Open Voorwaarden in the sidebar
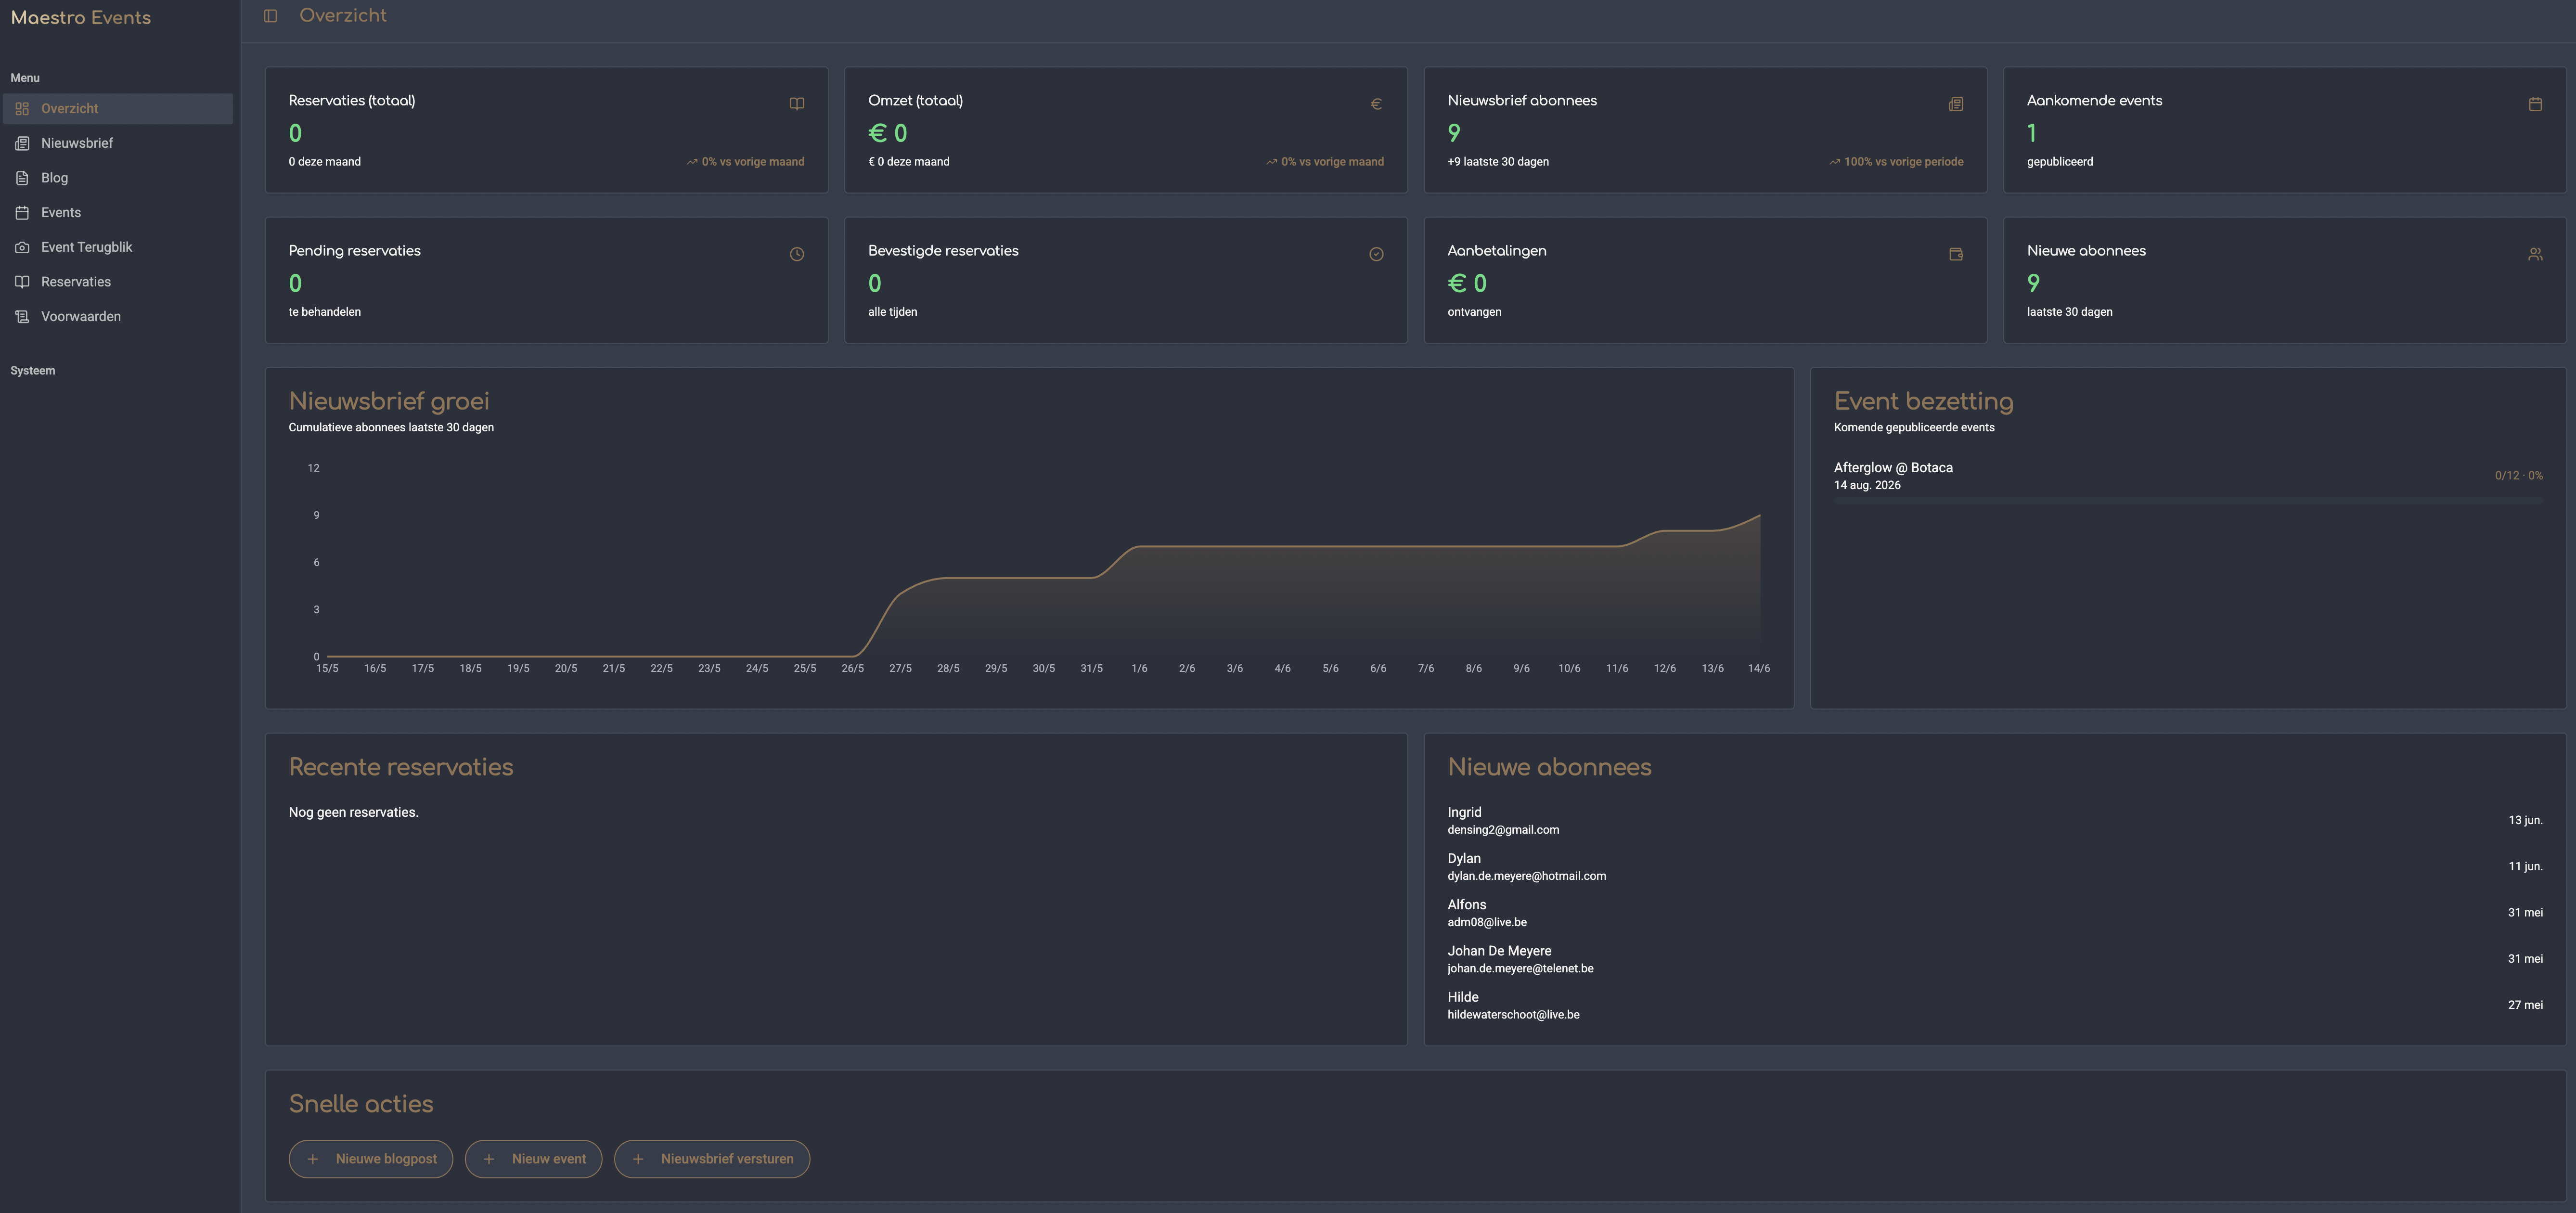 [118, 317]
